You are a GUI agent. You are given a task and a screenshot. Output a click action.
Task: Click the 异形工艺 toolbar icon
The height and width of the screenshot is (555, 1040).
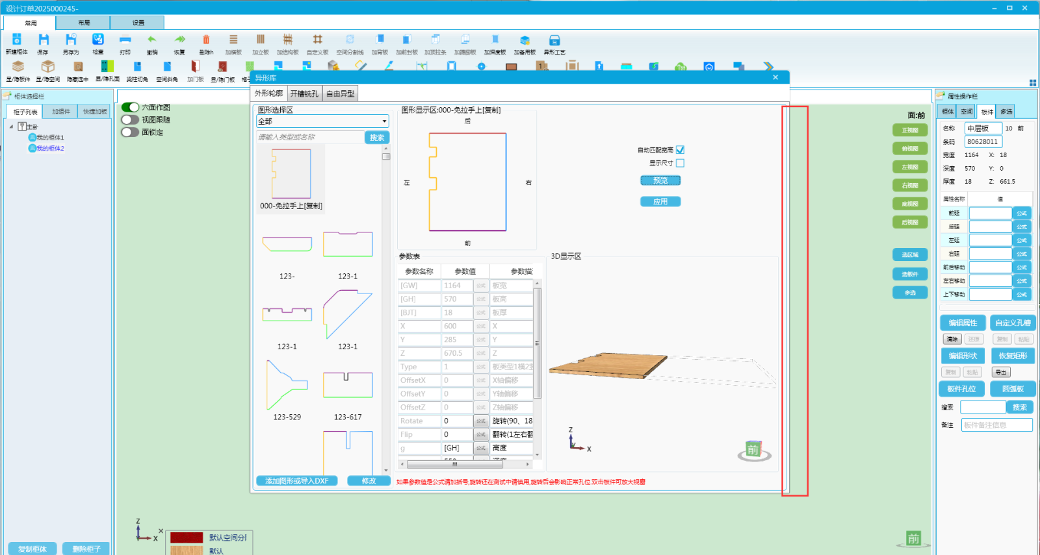point(554,40)
